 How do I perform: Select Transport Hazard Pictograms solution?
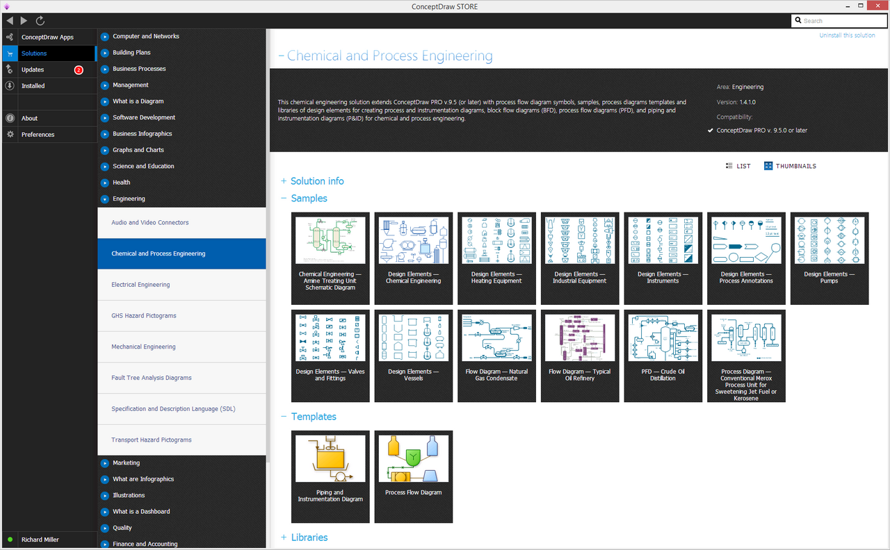[x=181, y=440]
